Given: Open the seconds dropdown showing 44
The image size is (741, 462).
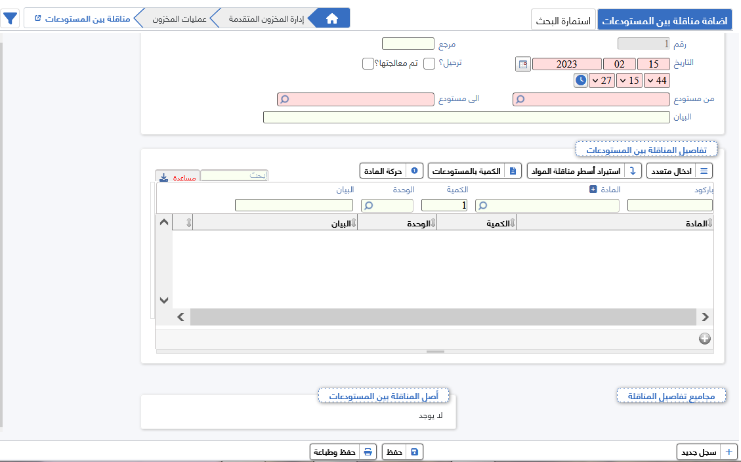Looking at the screenshot, I should click(x=657, y=81).
